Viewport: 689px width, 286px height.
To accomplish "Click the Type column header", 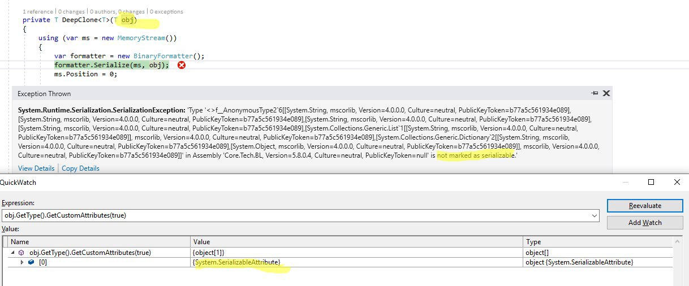I will (x=598, y=242).
